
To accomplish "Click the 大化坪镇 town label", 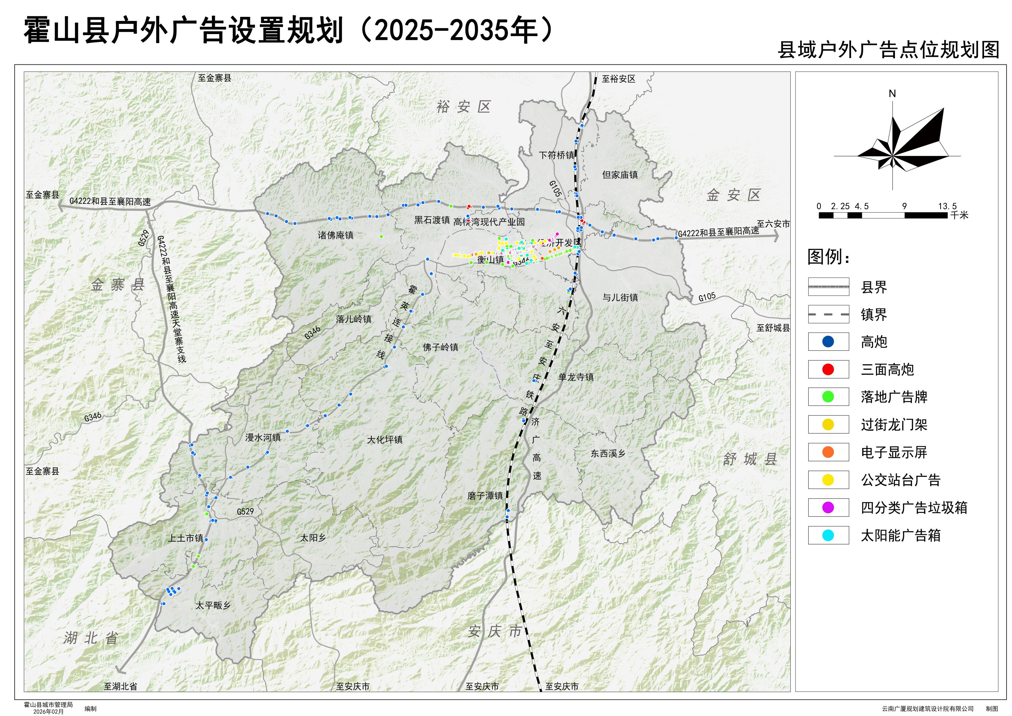I will [384, 440].
